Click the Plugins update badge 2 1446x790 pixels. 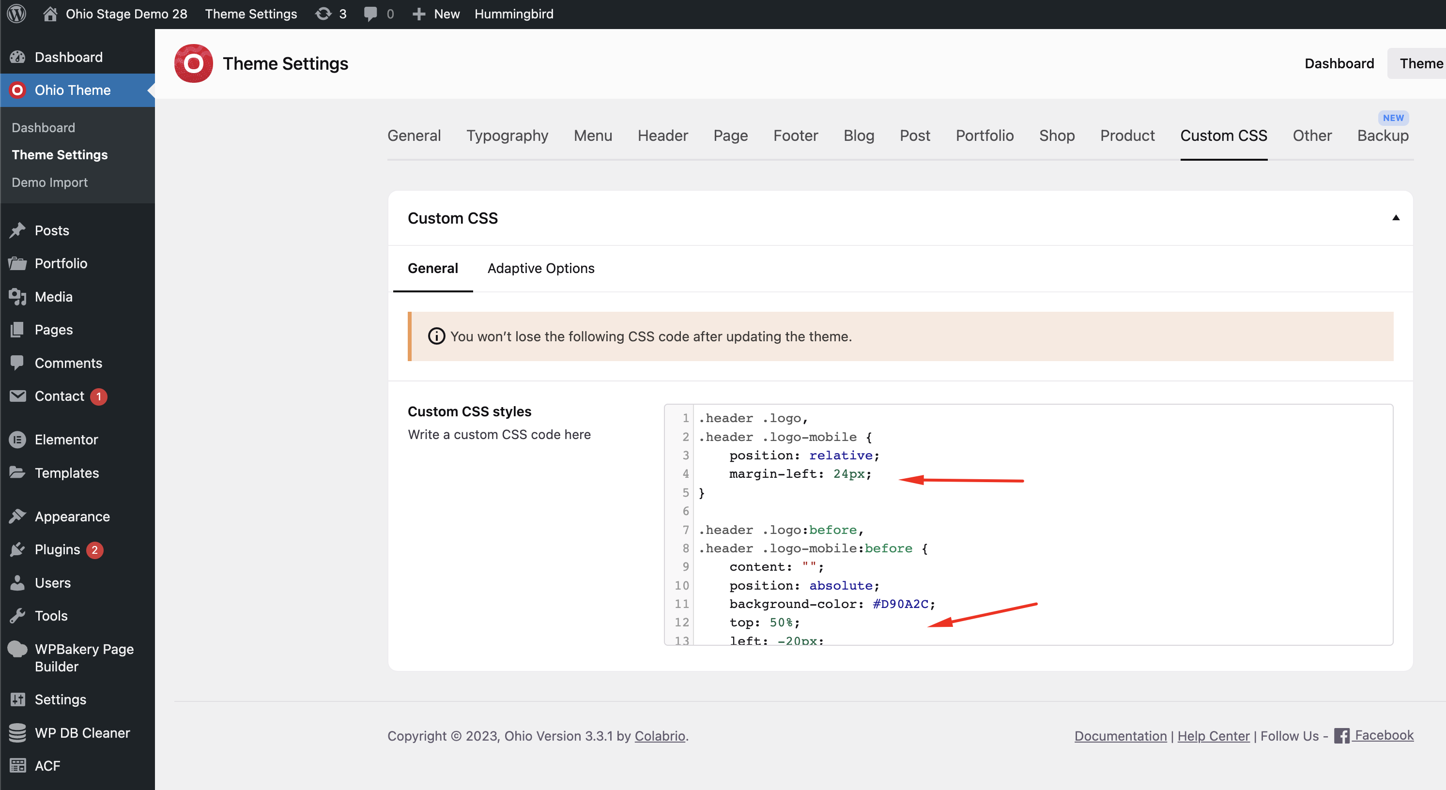click(95, 550)
